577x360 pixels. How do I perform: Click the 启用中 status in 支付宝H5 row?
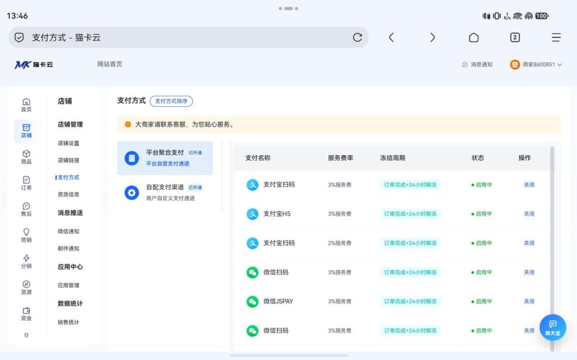tap(481, 214)
